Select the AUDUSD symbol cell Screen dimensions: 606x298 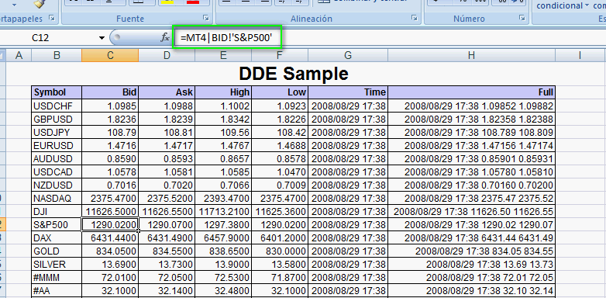tap(57, 158)
